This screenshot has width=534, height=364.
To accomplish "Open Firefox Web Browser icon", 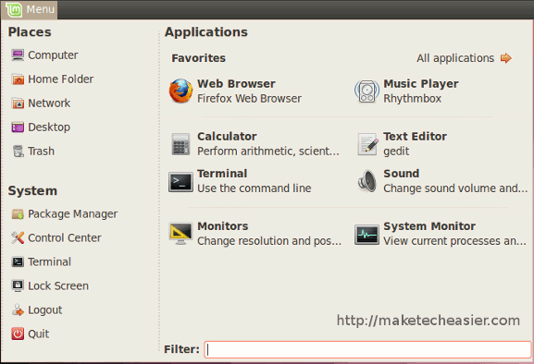I will (180, 91).
